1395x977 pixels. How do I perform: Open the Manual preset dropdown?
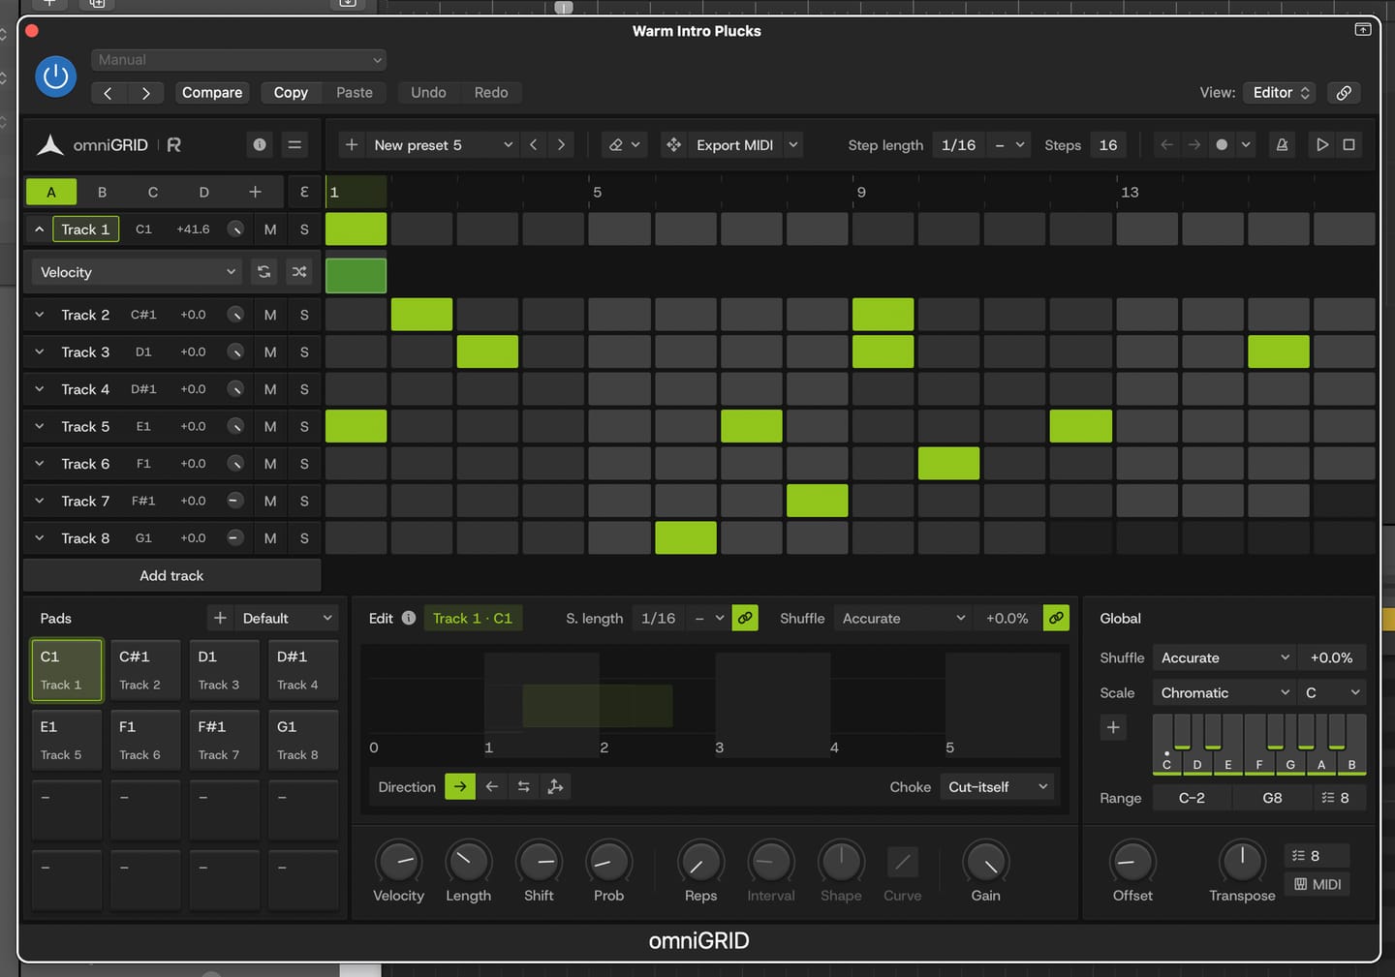tap(239, 60)
